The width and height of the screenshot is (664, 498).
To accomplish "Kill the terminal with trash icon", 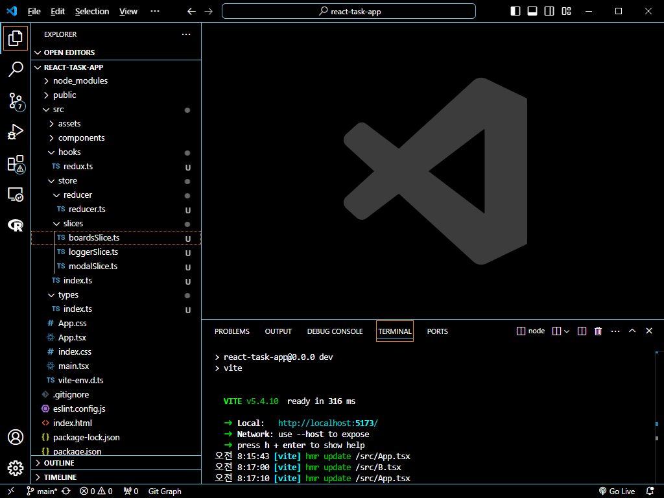I will pos(598,331).
